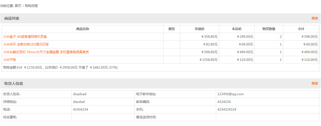Select the 购物流程 breadcrumb text
This screenshot has height=126, width=321.
(x=31, y=6)
